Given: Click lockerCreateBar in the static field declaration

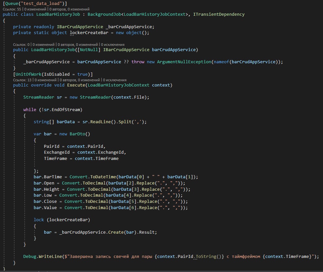Looking at the screenshot, I should tap(89, 32).
